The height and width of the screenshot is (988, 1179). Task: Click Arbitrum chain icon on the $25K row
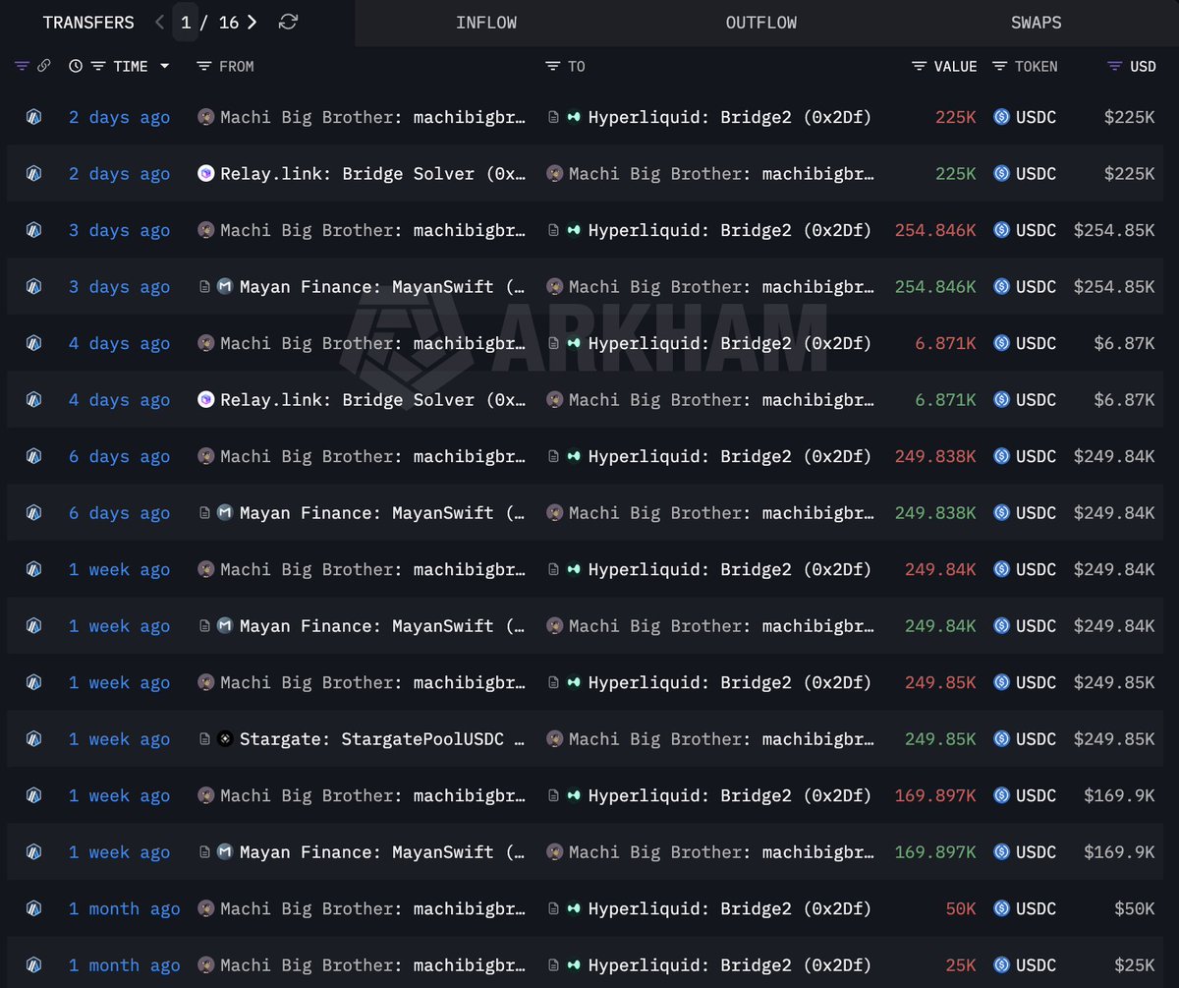point(34,965)
